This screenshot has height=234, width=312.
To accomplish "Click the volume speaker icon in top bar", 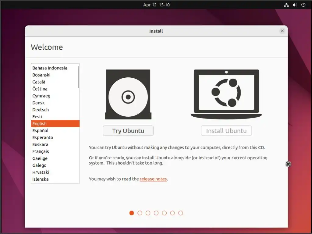I will click(295, 5).
